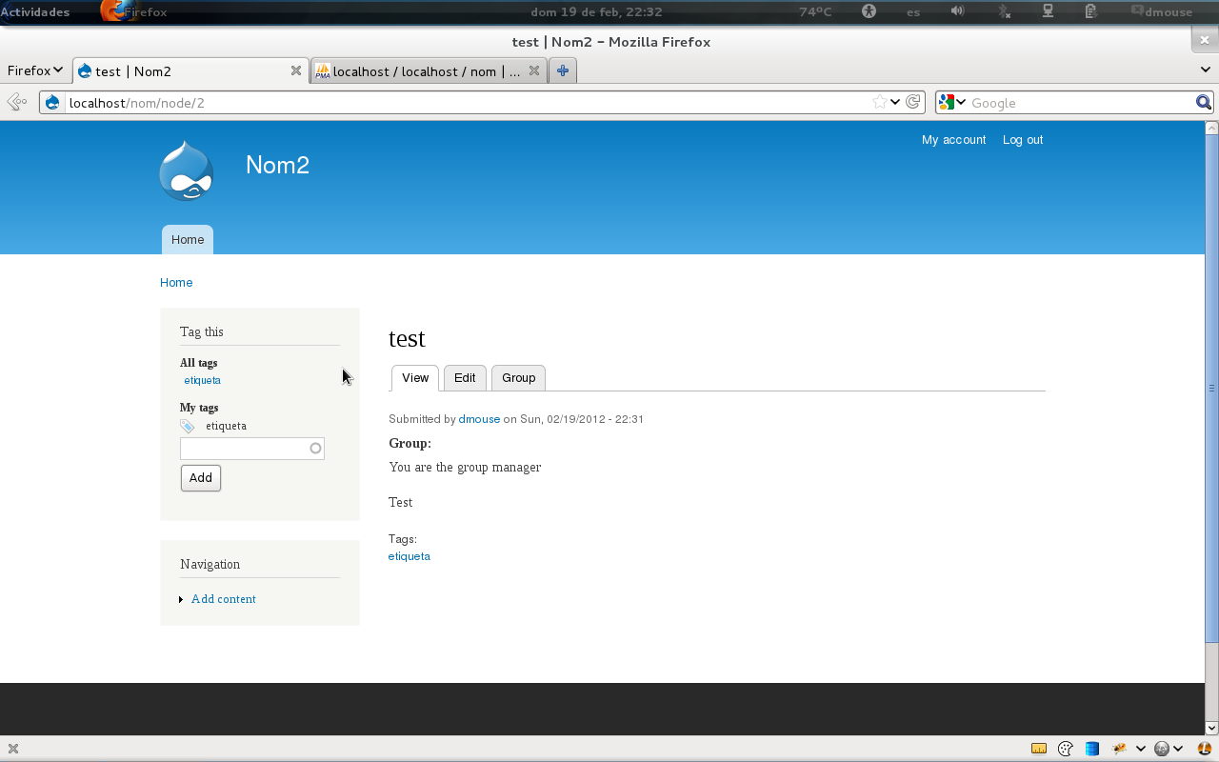Image resolution: width=1219 pixels, height=762 pixels.
Task: Click the Drupal logo in site header
Action: click(x=187, y=171)
